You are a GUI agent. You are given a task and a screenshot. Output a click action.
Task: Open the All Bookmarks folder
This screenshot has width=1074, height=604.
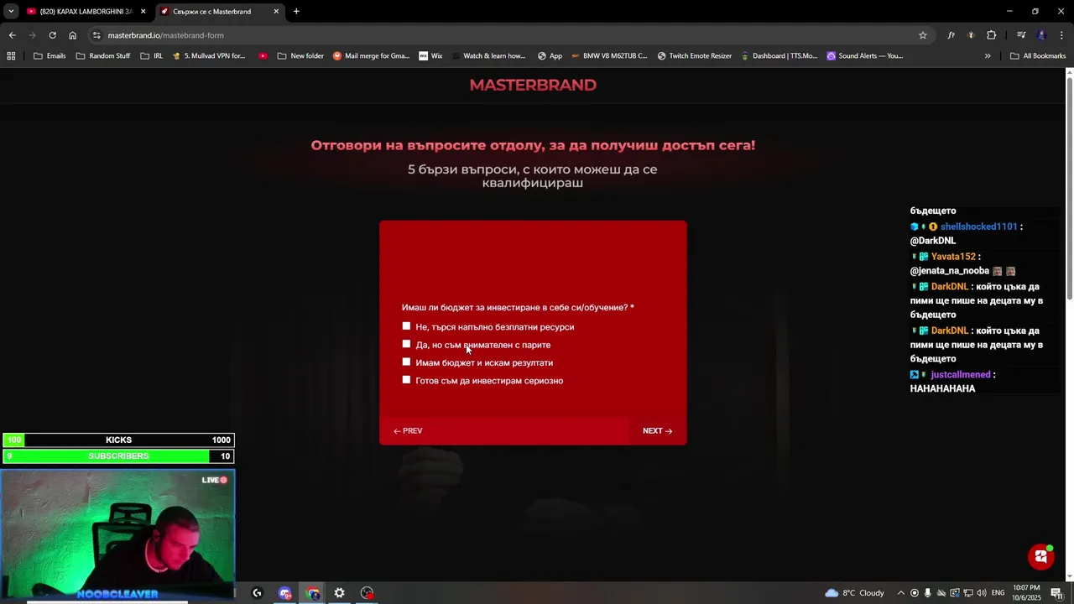click(1038, 56)
